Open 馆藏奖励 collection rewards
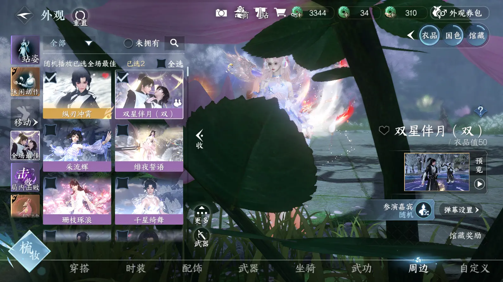 pyautogui.click(x=465, y=235)
